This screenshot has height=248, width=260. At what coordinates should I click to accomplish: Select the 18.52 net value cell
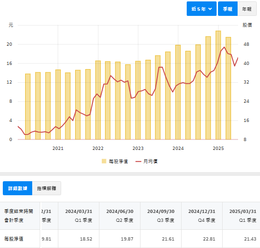coord(78,239)
